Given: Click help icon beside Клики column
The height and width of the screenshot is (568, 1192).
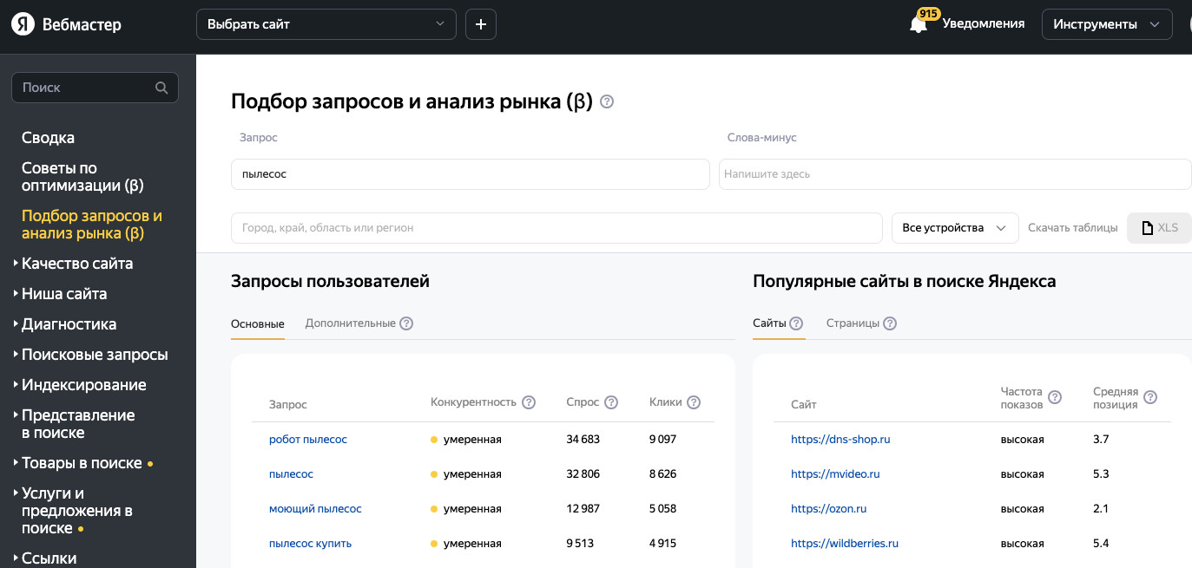Looking at the screenshot, I should tap(694, 402).
